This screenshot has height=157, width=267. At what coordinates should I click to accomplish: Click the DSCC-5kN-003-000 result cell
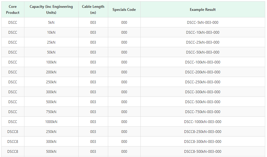coord(203,23)
